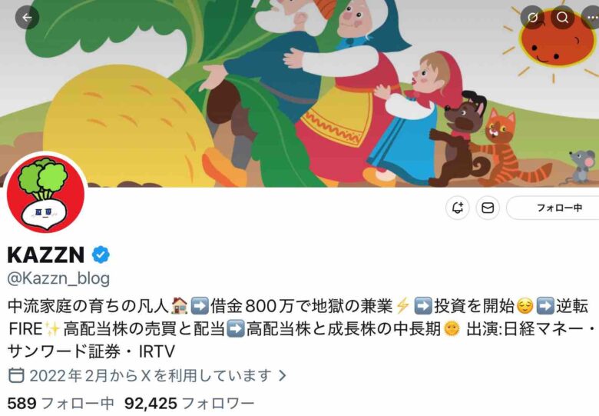This screenshot has height=416, width=599.
Task: Tap the calendar icon beside join date
Action: click(x=16, y=375)
